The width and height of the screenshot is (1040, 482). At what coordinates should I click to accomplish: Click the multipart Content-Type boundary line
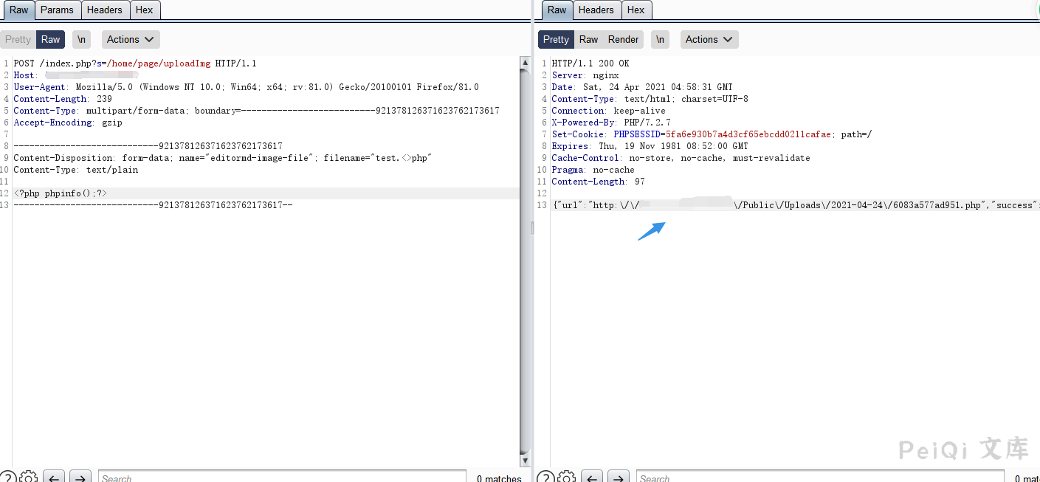256,111
